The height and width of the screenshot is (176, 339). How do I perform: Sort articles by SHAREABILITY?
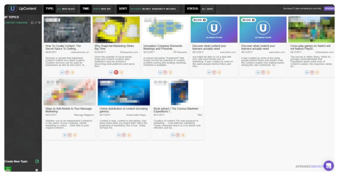(159, 9)
